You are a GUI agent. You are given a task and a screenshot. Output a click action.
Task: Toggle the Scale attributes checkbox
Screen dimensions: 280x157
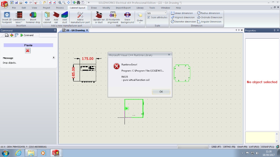click(x=148, y=17)
